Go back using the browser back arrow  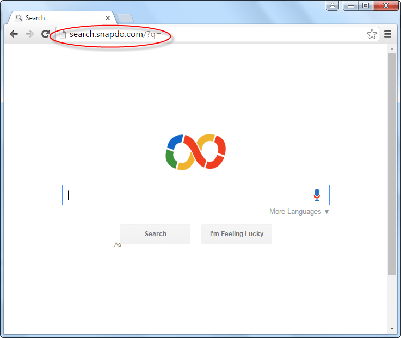click(14, 34)
